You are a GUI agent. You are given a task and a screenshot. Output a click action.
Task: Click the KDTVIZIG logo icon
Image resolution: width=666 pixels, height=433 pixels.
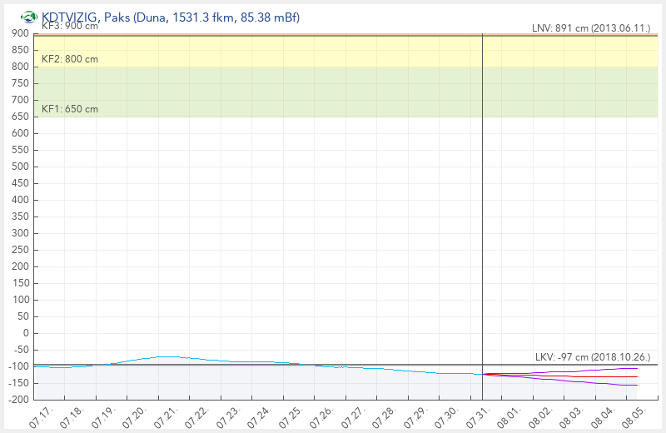pos(29,17)
